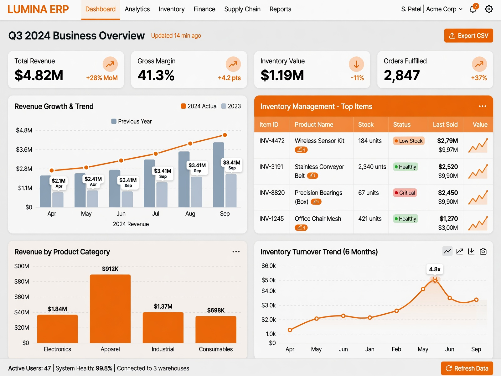501x376 pixels.
Task: Toggle 2024 Actual legend series
Action: coord(199,106)
